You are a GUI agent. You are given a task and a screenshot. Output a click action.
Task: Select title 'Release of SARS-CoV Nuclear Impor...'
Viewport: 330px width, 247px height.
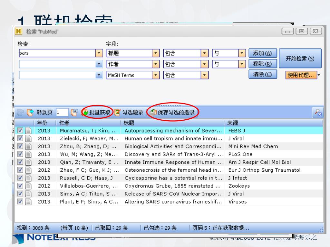(x=173, y=194)
